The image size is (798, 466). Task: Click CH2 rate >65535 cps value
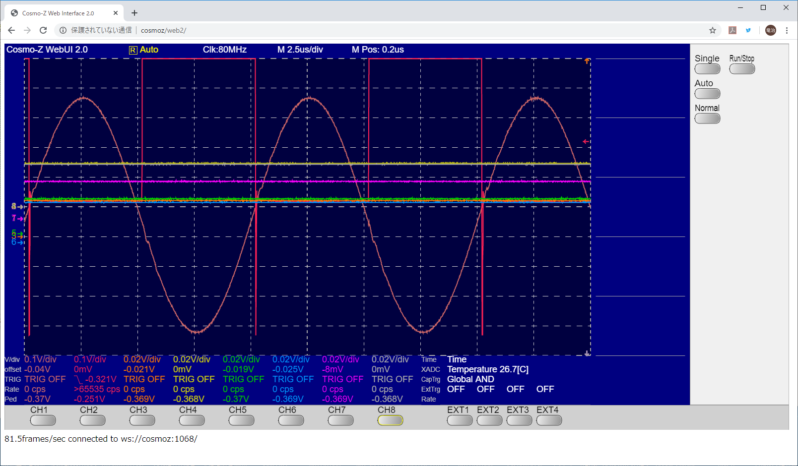tap(97, 389)
